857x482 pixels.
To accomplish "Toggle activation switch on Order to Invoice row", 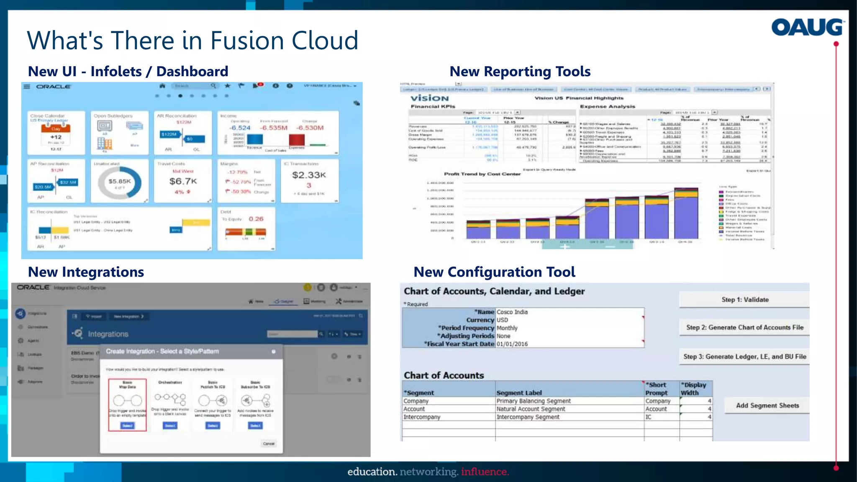I will 334,379.
